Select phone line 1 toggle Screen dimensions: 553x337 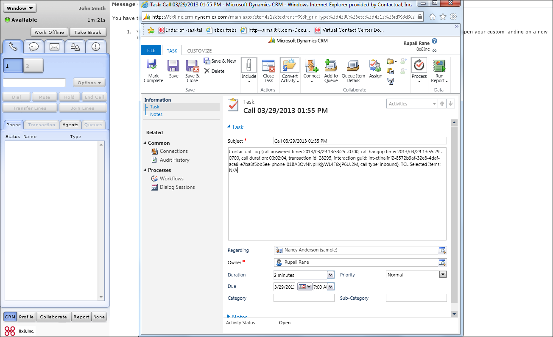(13, 66)
